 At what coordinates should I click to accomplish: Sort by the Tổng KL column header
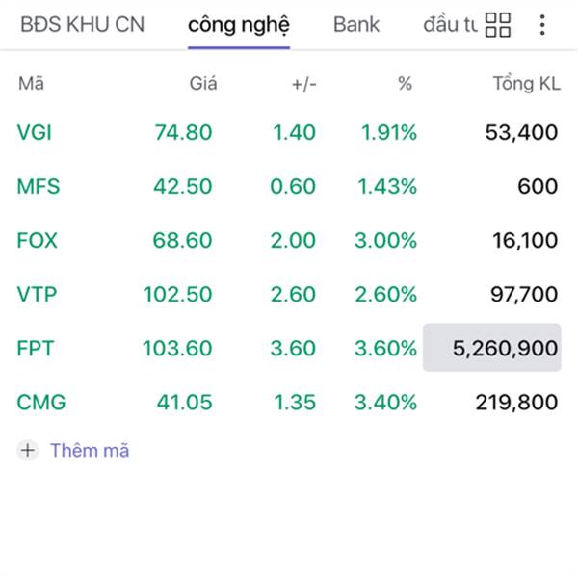coord(526,84)
